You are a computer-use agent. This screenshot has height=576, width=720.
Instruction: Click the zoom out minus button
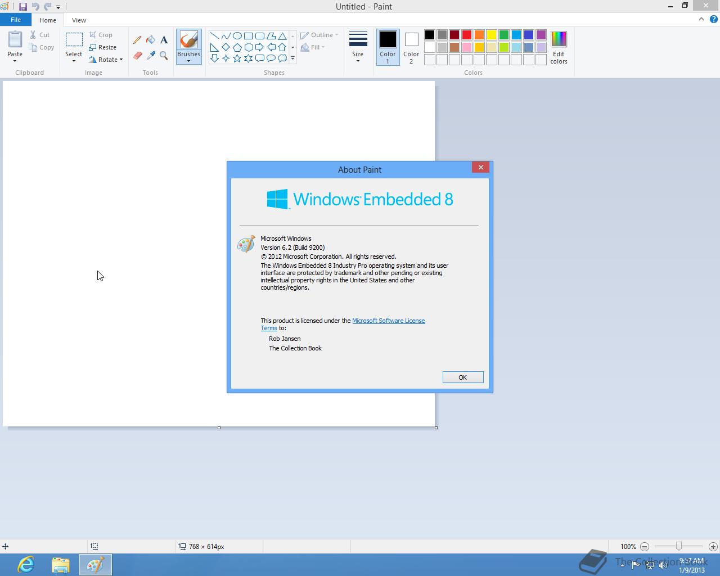click(645, 546)
